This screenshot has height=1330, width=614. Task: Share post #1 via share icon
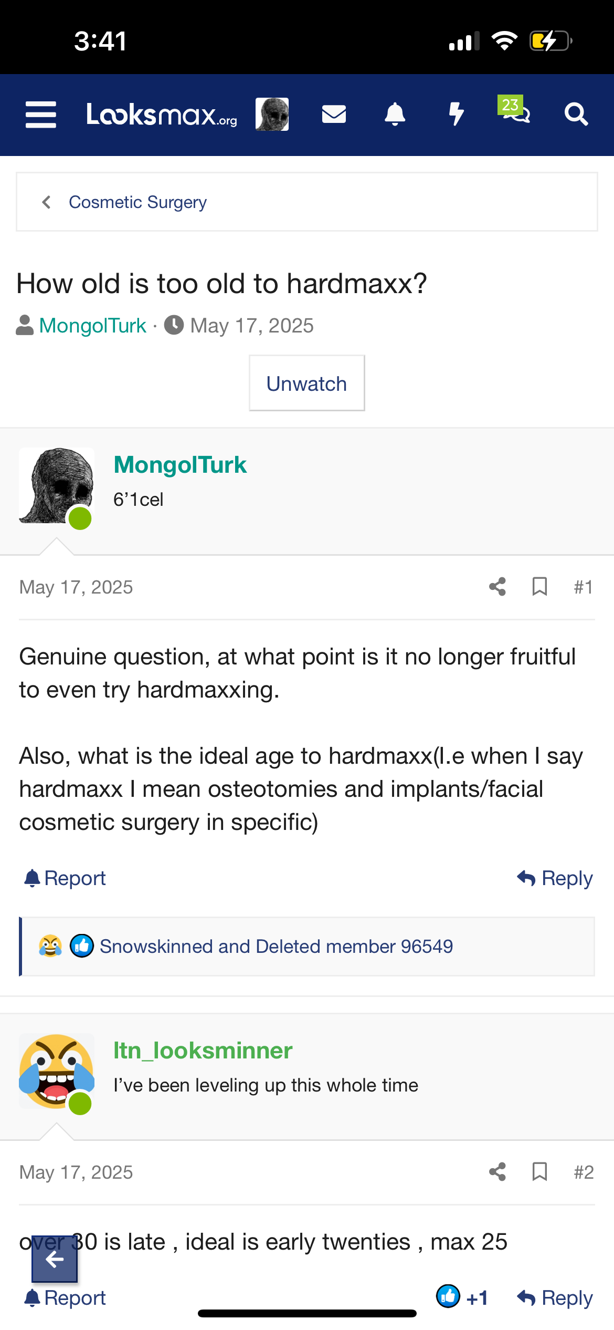[497, 586]
